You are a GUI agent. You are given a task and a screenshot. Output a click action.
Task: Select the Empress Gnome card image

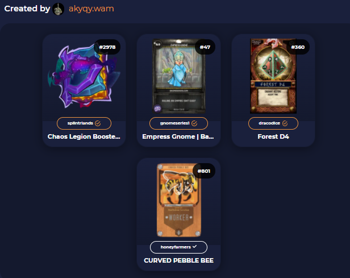pyautogui.click(x=178, y=76)
